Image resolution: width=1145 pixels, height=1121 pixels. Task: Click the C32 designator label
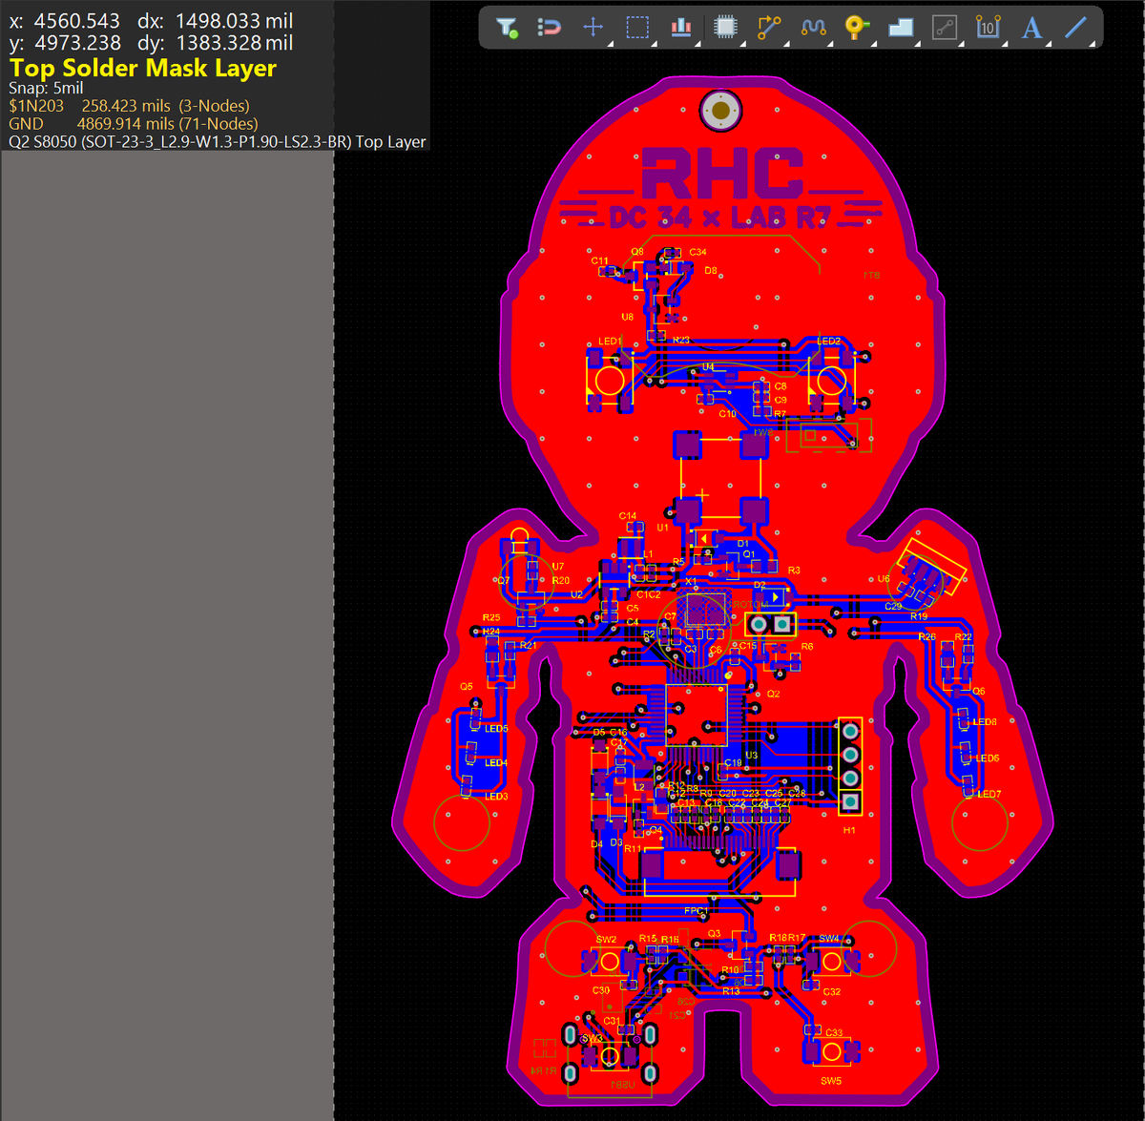[831, 992]
